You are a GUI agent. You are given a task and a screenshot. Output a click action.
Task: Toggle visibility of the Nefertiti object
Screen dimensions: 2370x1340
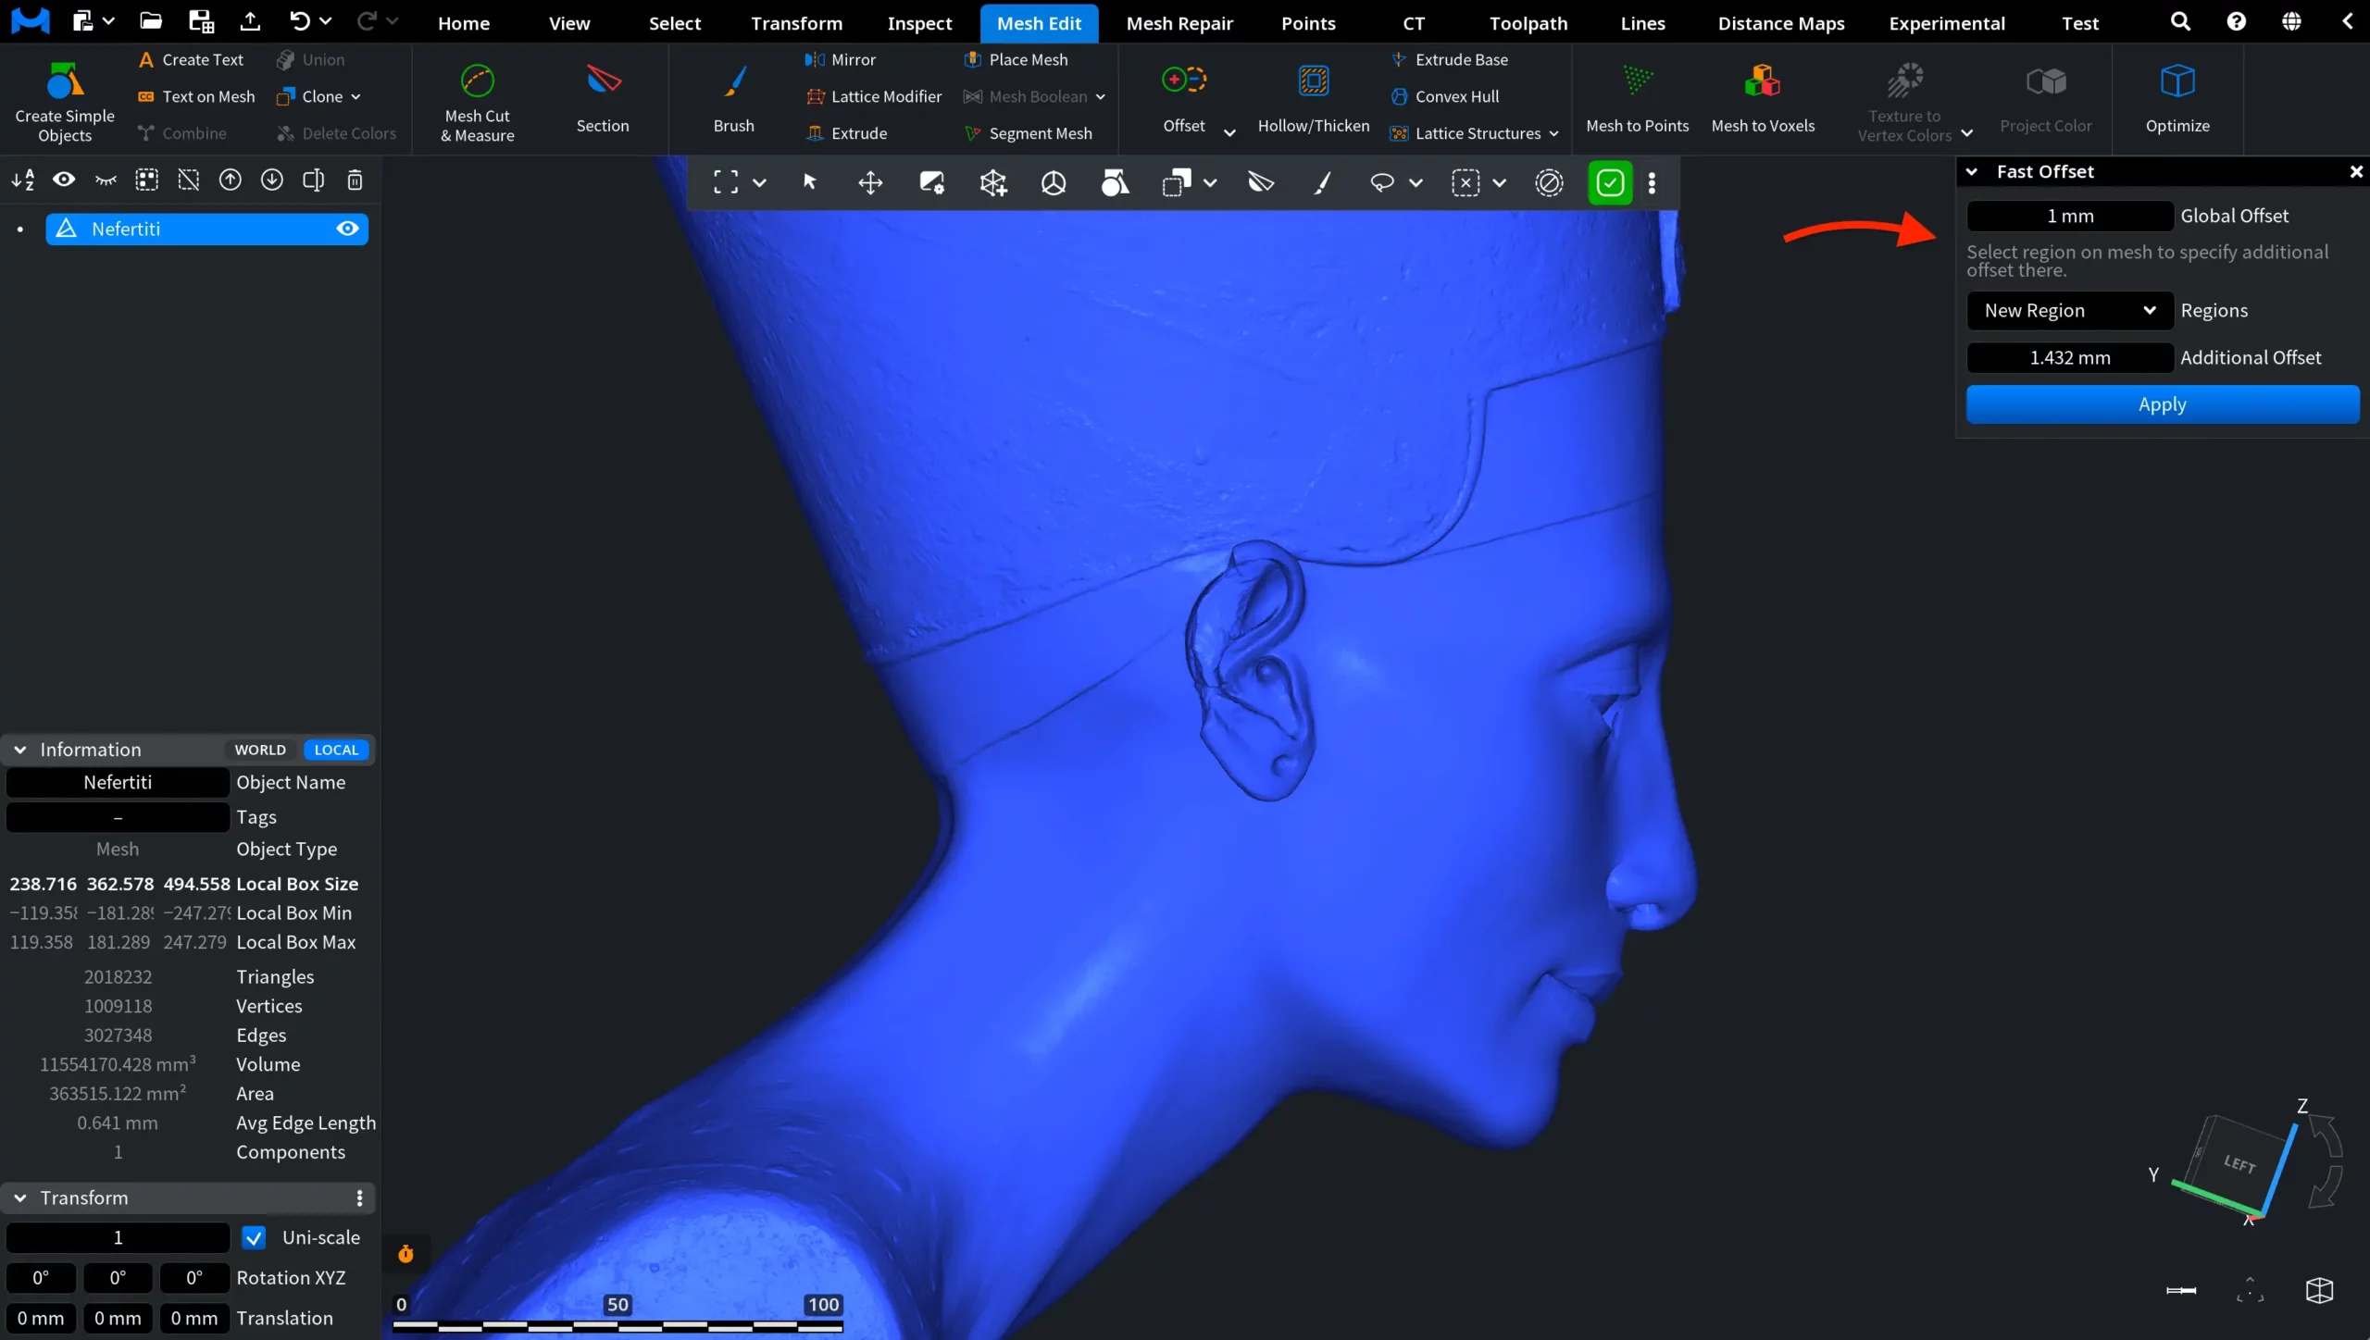pyautogui.click(x=347, y=229)
